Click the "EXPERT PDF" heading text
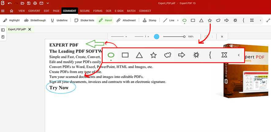The image size is (271, 132). click(x=64, y=45)
